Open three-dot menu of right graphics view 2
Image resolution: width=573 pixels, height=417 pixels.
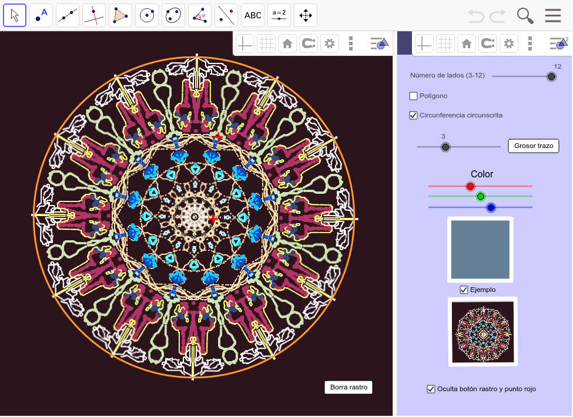(x=530, y=44)
